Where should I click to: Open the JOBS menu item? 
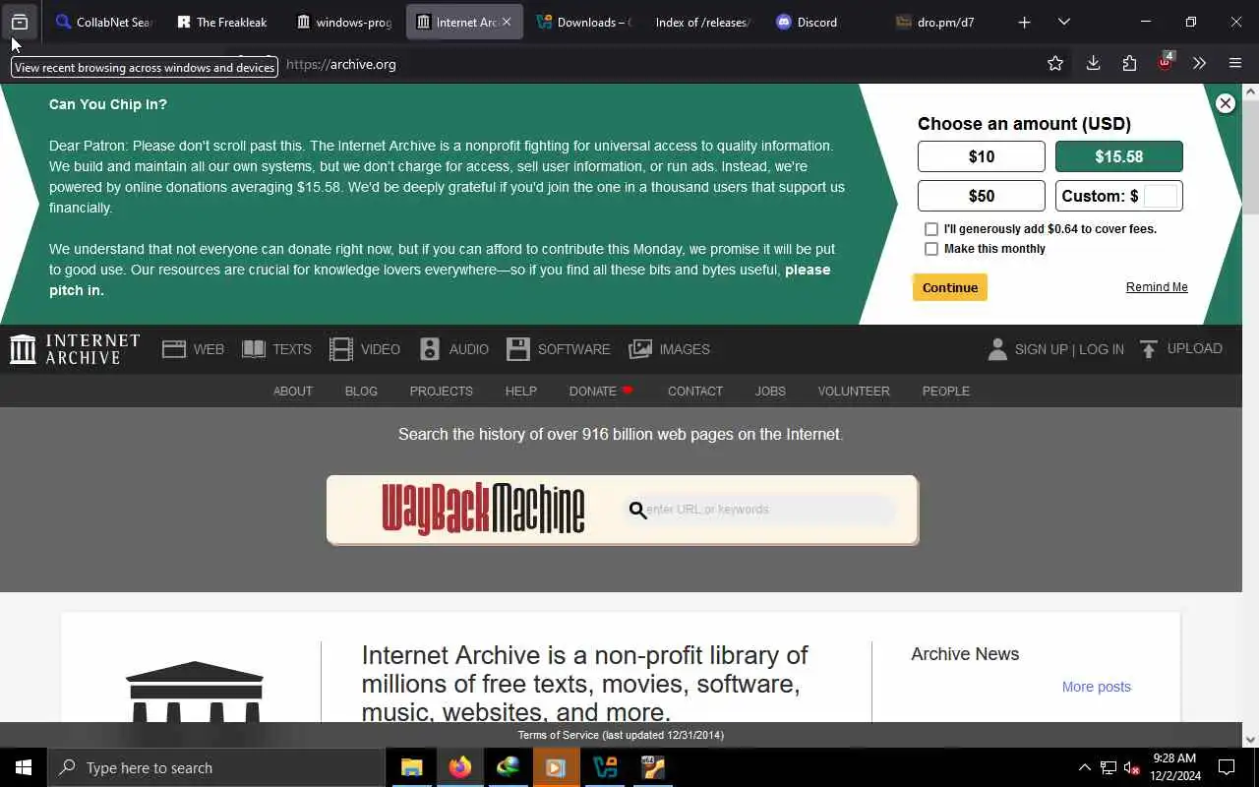coord(770,391)
